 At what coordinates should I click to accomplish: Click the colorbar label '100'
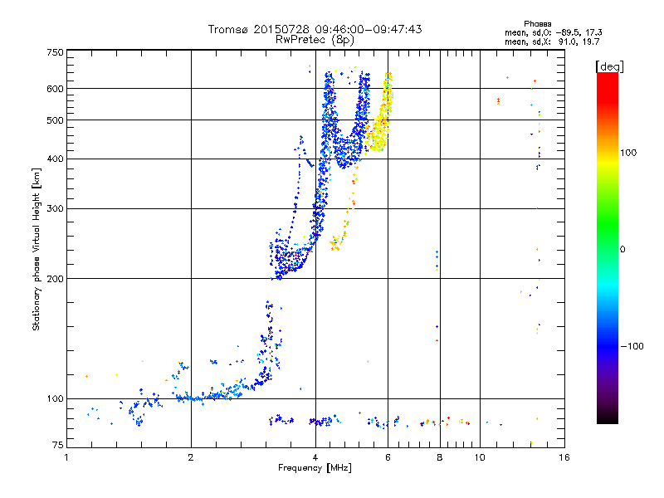coord(628,153)
